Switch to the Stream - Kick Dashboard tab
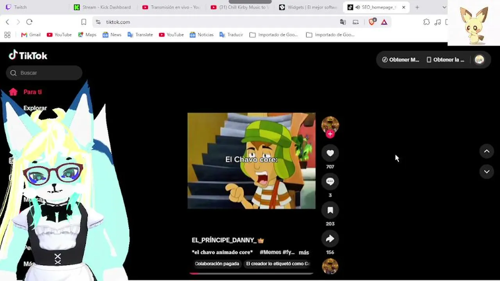Viewport: 500px width, 281px height. tap(102, 7)
